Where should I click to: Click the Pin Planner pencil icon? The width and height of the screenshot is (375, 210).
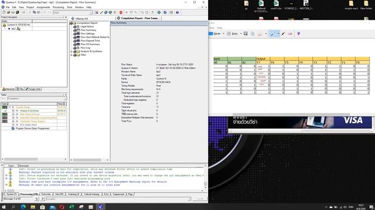tap(101, 12)
